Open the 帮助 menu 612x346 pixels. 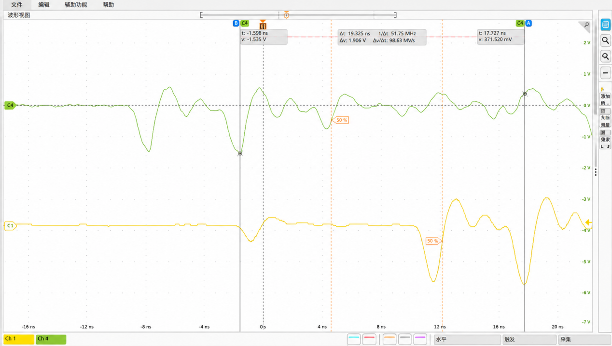pyautogui.click(x=108, y=5)
